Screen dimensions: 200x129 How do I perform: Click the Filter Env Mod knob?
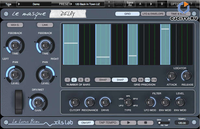click(165, 102)
